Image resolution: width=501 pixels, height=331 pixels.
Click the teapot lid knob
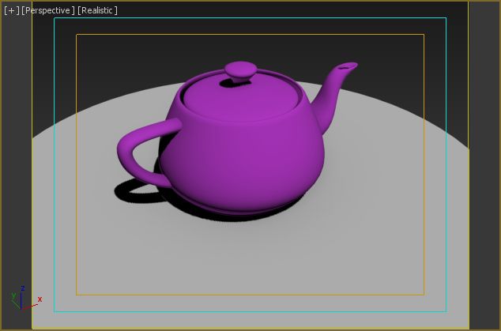pos(240,72)
